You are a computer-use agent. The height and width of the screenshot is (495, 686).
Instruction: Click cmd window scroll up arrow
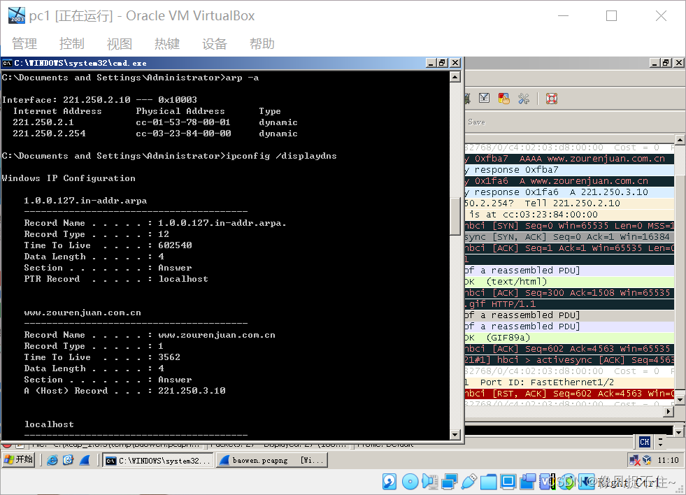tap(455, 77)
